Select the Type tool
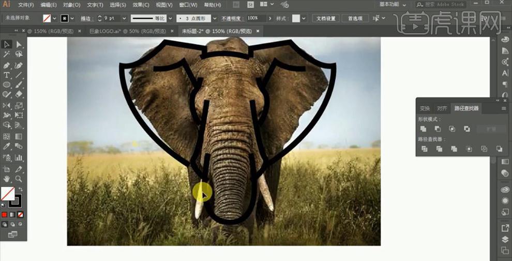Screen dimensions: 512x261 coord(7,75)
